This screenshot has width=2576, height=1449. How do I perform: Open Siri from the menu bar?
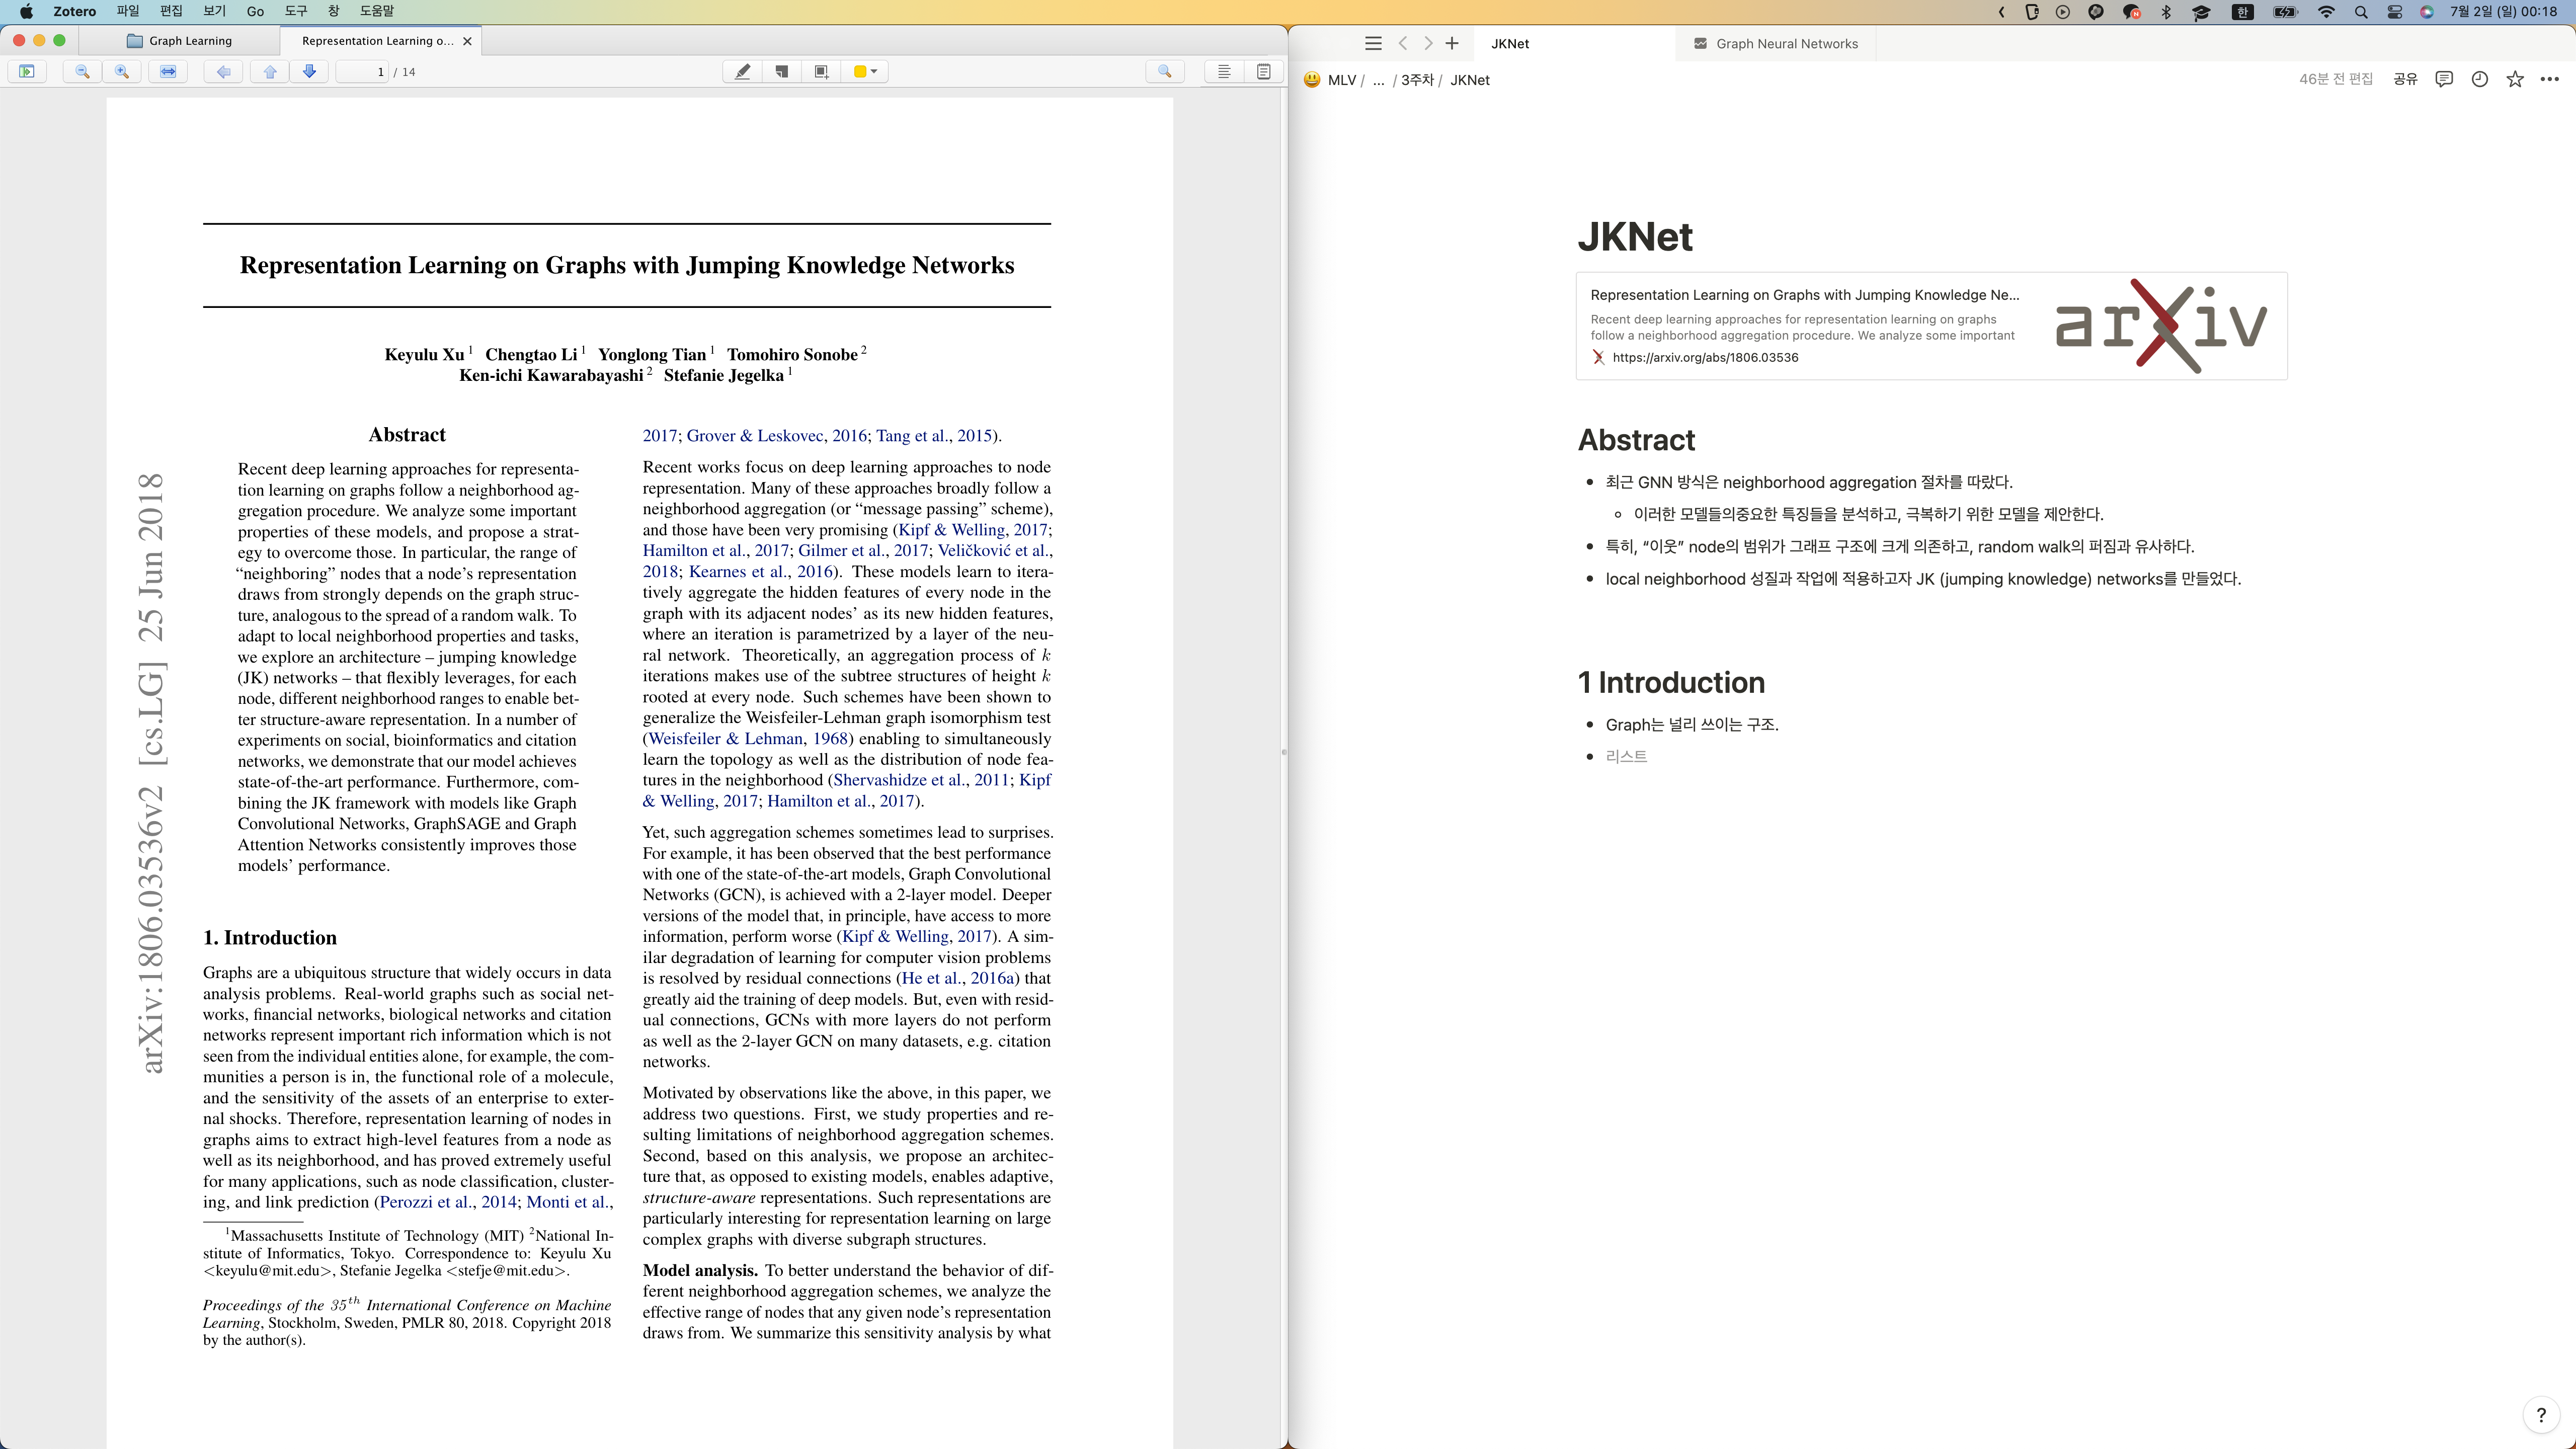2427,12
